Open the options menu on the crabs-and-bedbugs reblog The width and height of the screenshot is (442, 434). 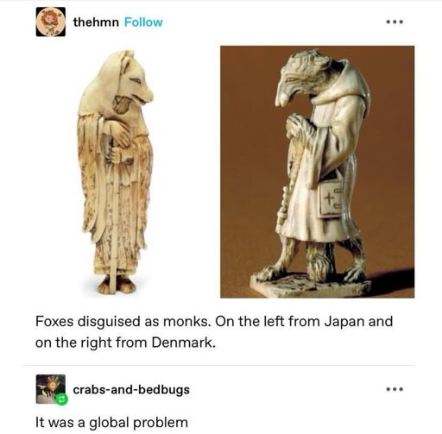(x=395, y=389)
